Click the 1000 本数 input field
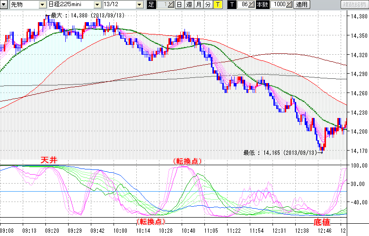The image size is (369, 236). (279, 5)
